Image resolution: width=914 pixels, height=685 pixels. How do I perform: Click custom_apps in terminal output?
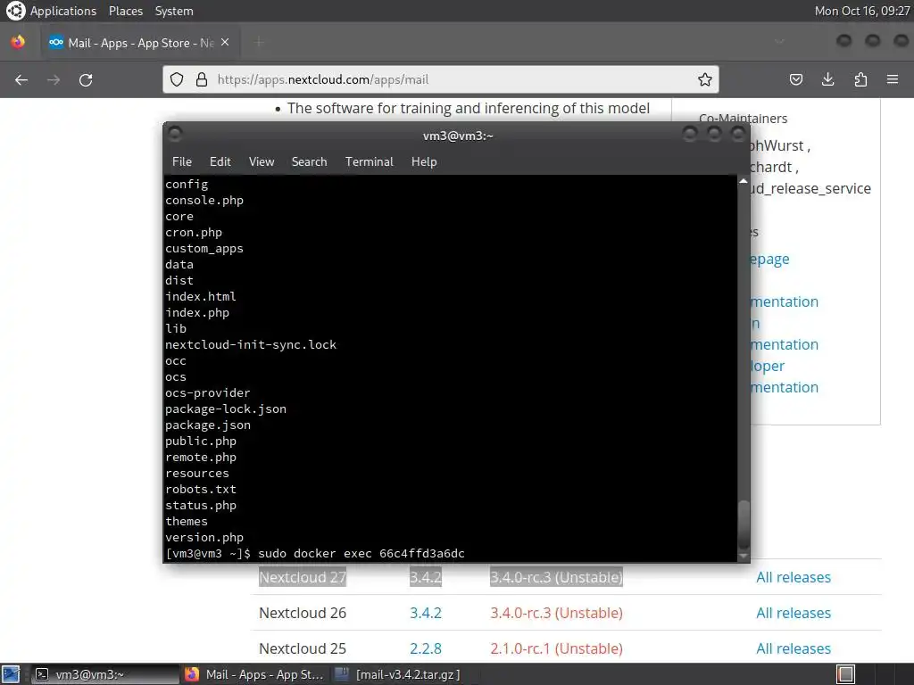point(204,249)
